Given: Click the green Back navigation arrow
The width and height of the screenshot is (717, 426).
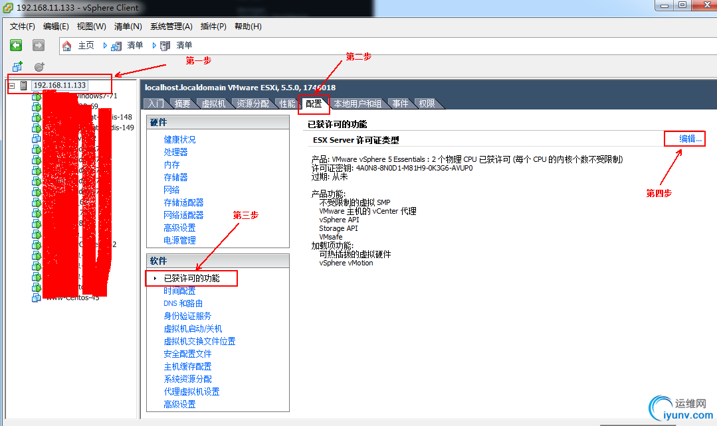Looking at the screenshot, I should (x=15, y=45).
